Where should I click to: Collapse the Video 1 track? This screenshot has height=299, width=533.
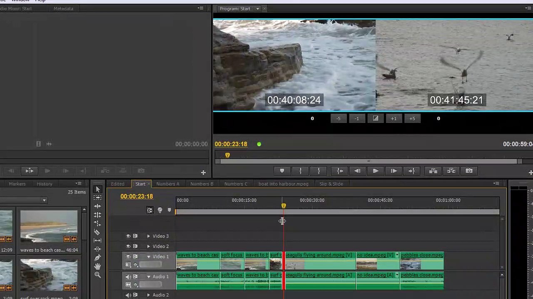tap(148, 257)
